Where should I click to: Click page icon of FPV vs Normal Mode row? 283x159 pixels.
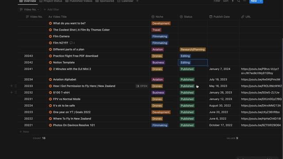point(50,99)
